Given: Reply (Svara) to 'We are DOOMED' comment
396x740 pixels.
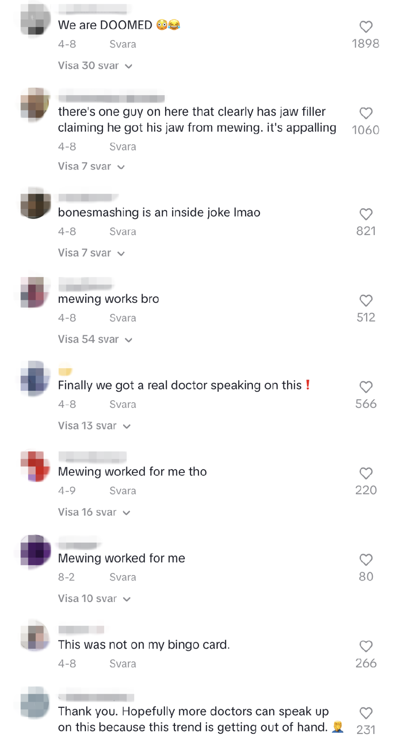Looking at the screenshot, I should coord(123,44).
